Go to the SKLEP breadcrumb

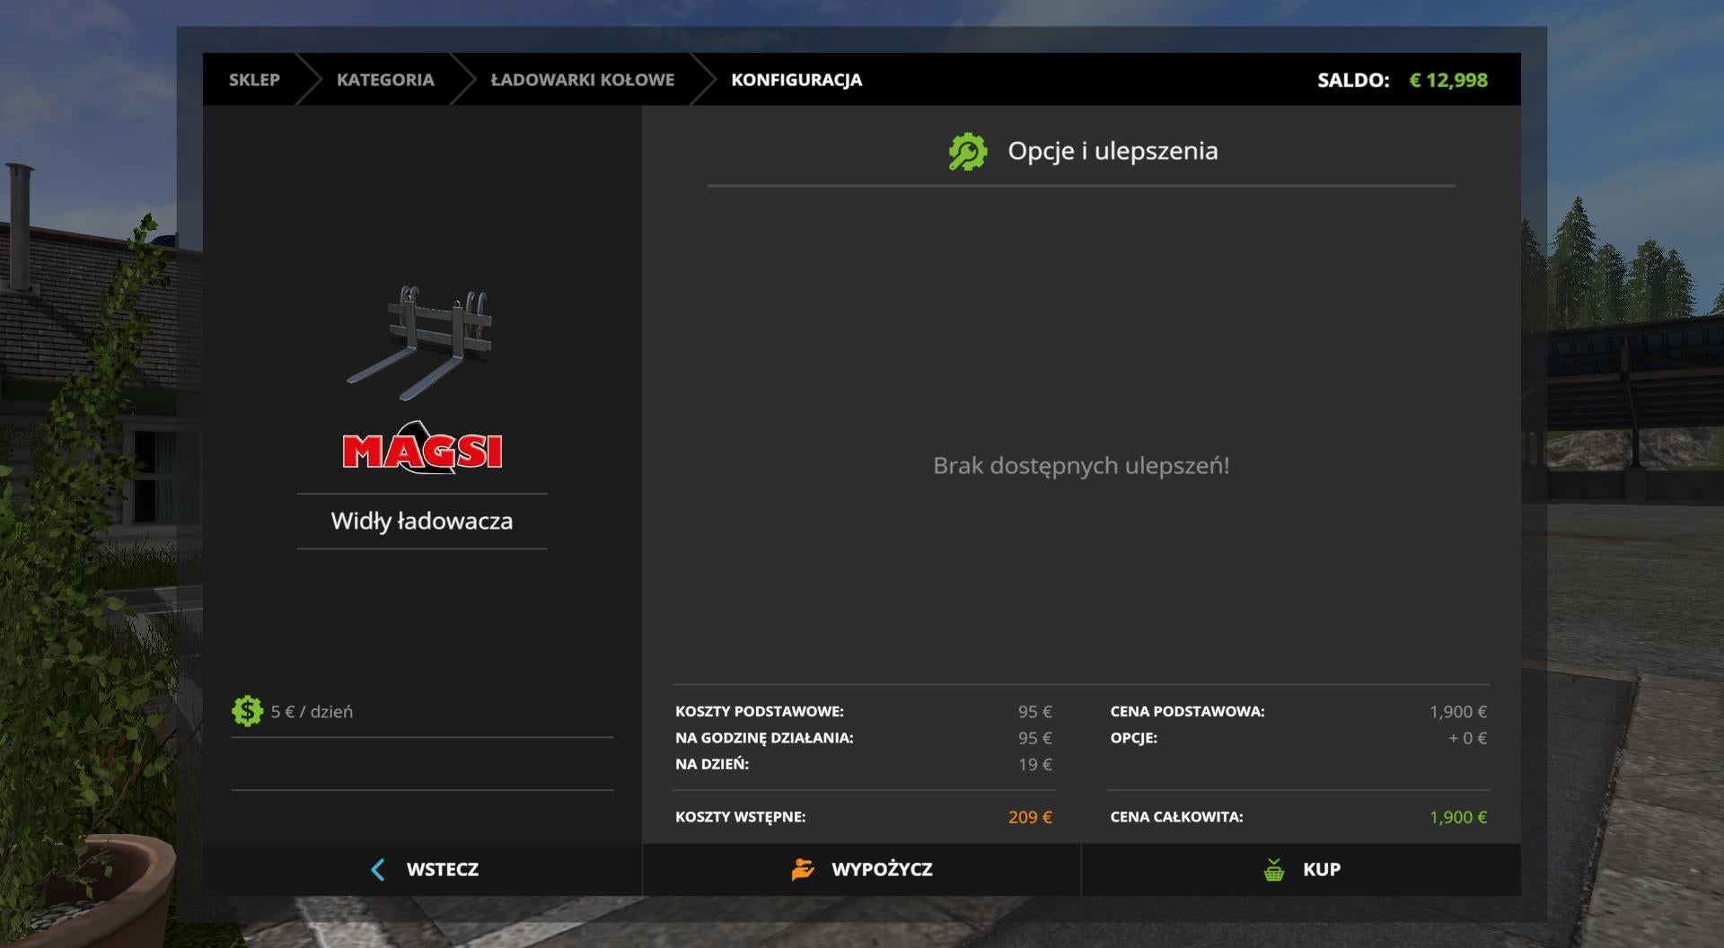click(254, 80)
